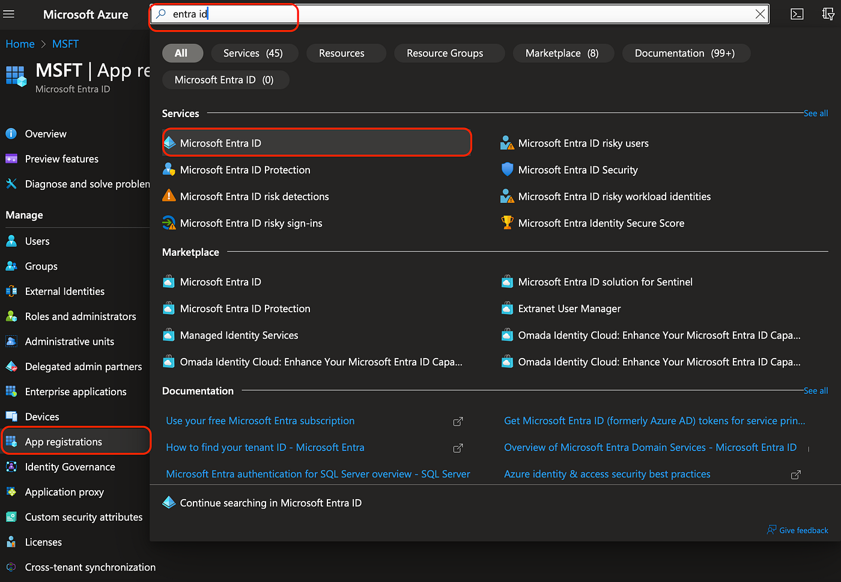Go to Home breadcrumb

pos(20,44)
